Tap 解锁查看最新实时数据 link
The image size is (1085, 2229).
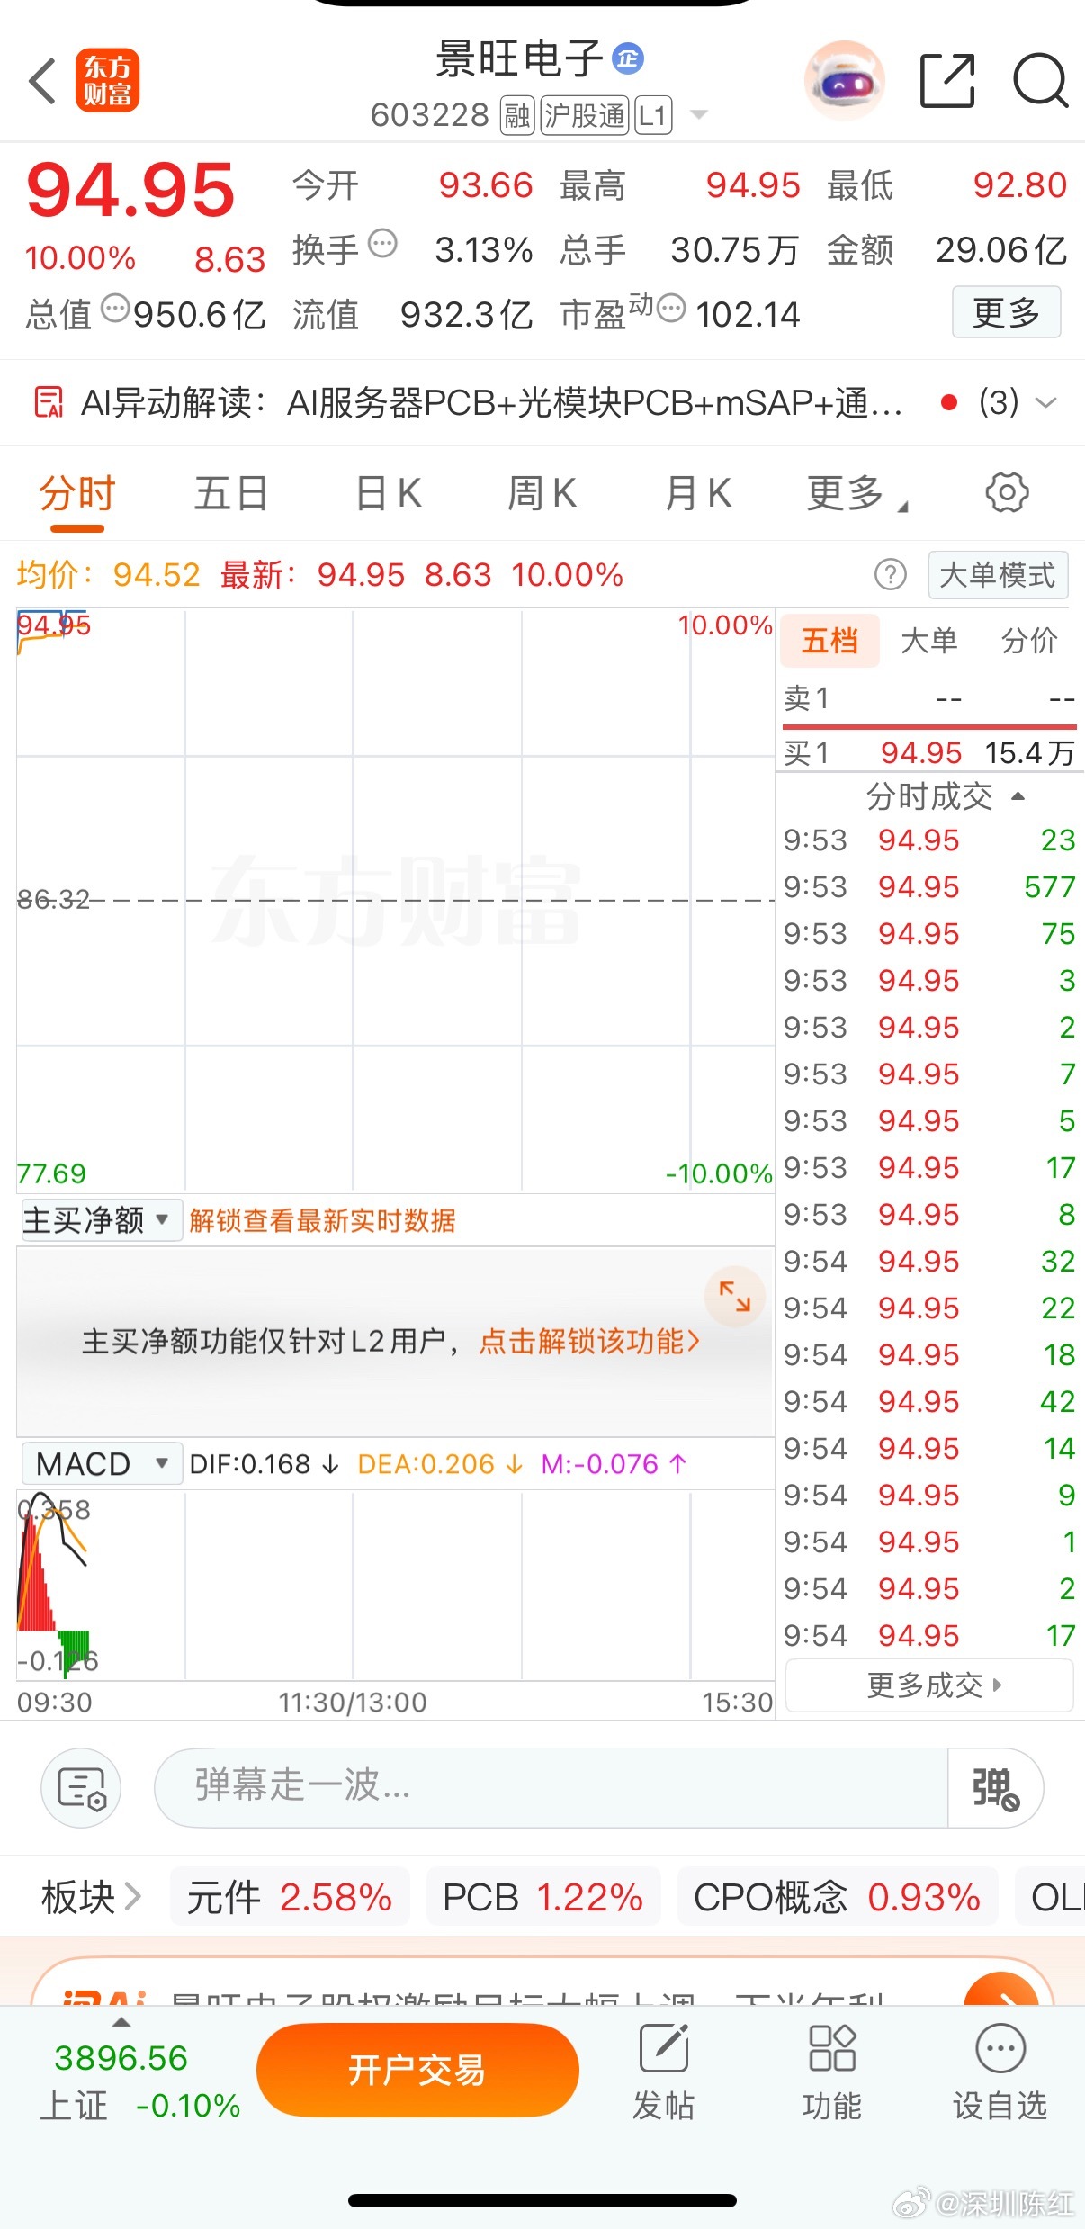[322, 1220]
